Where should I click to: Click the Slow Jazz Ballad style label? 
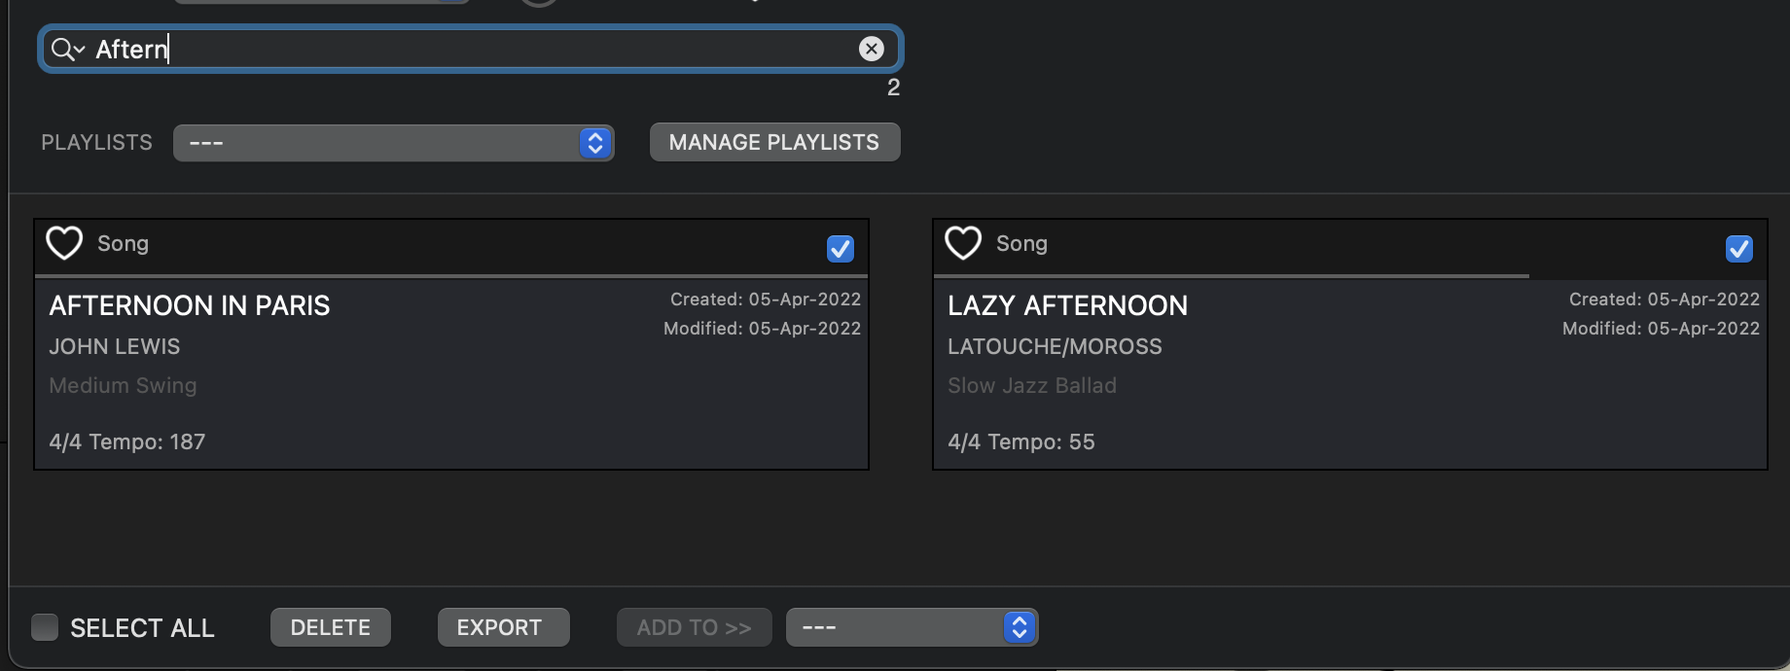coord(1032,385)
